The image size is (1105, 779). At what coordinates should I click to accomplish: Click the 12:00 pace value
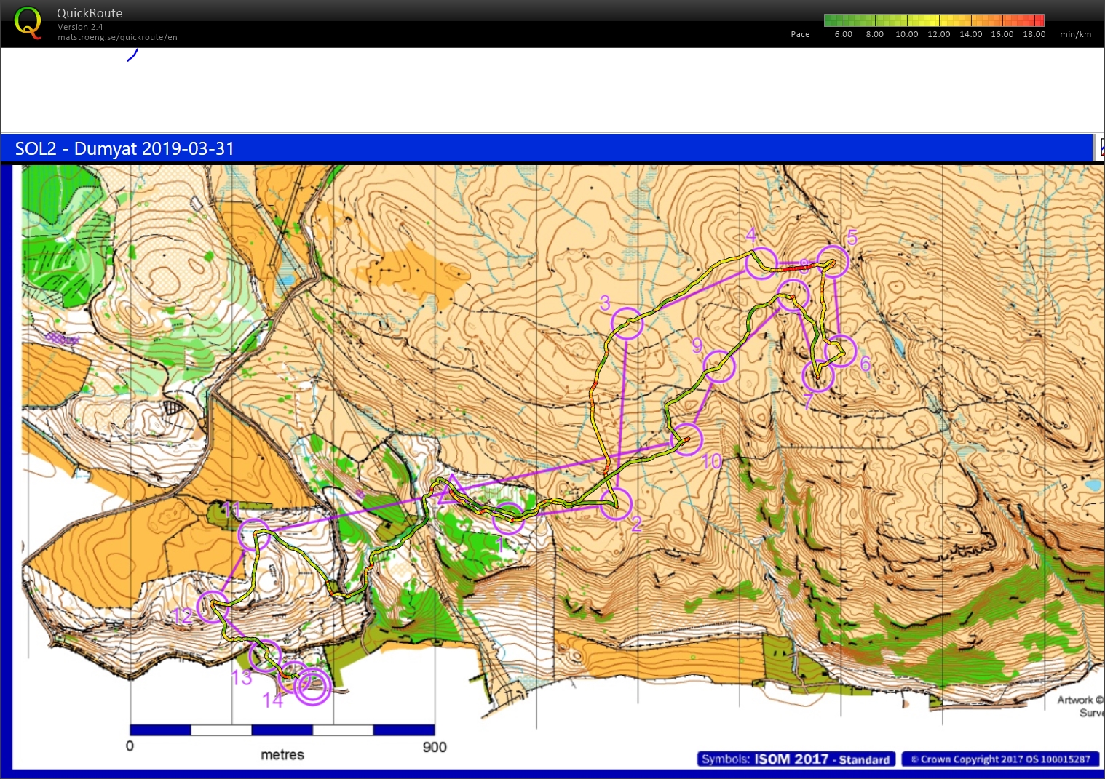coord(938,34)
